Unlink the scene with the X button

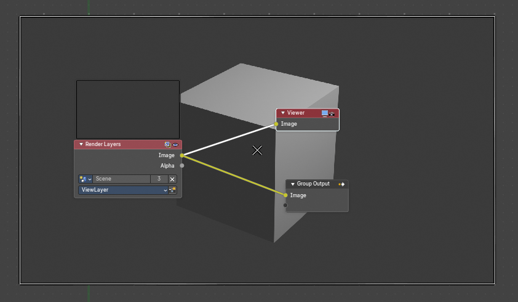172,179
